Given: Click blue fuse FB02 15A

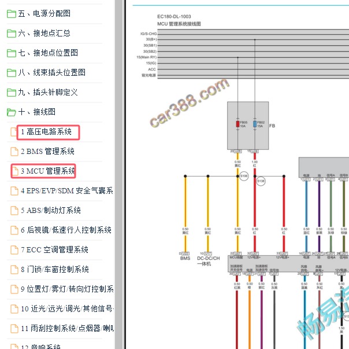Looking at the screenshot, I should pyautogui.click(x=255, y=124).
